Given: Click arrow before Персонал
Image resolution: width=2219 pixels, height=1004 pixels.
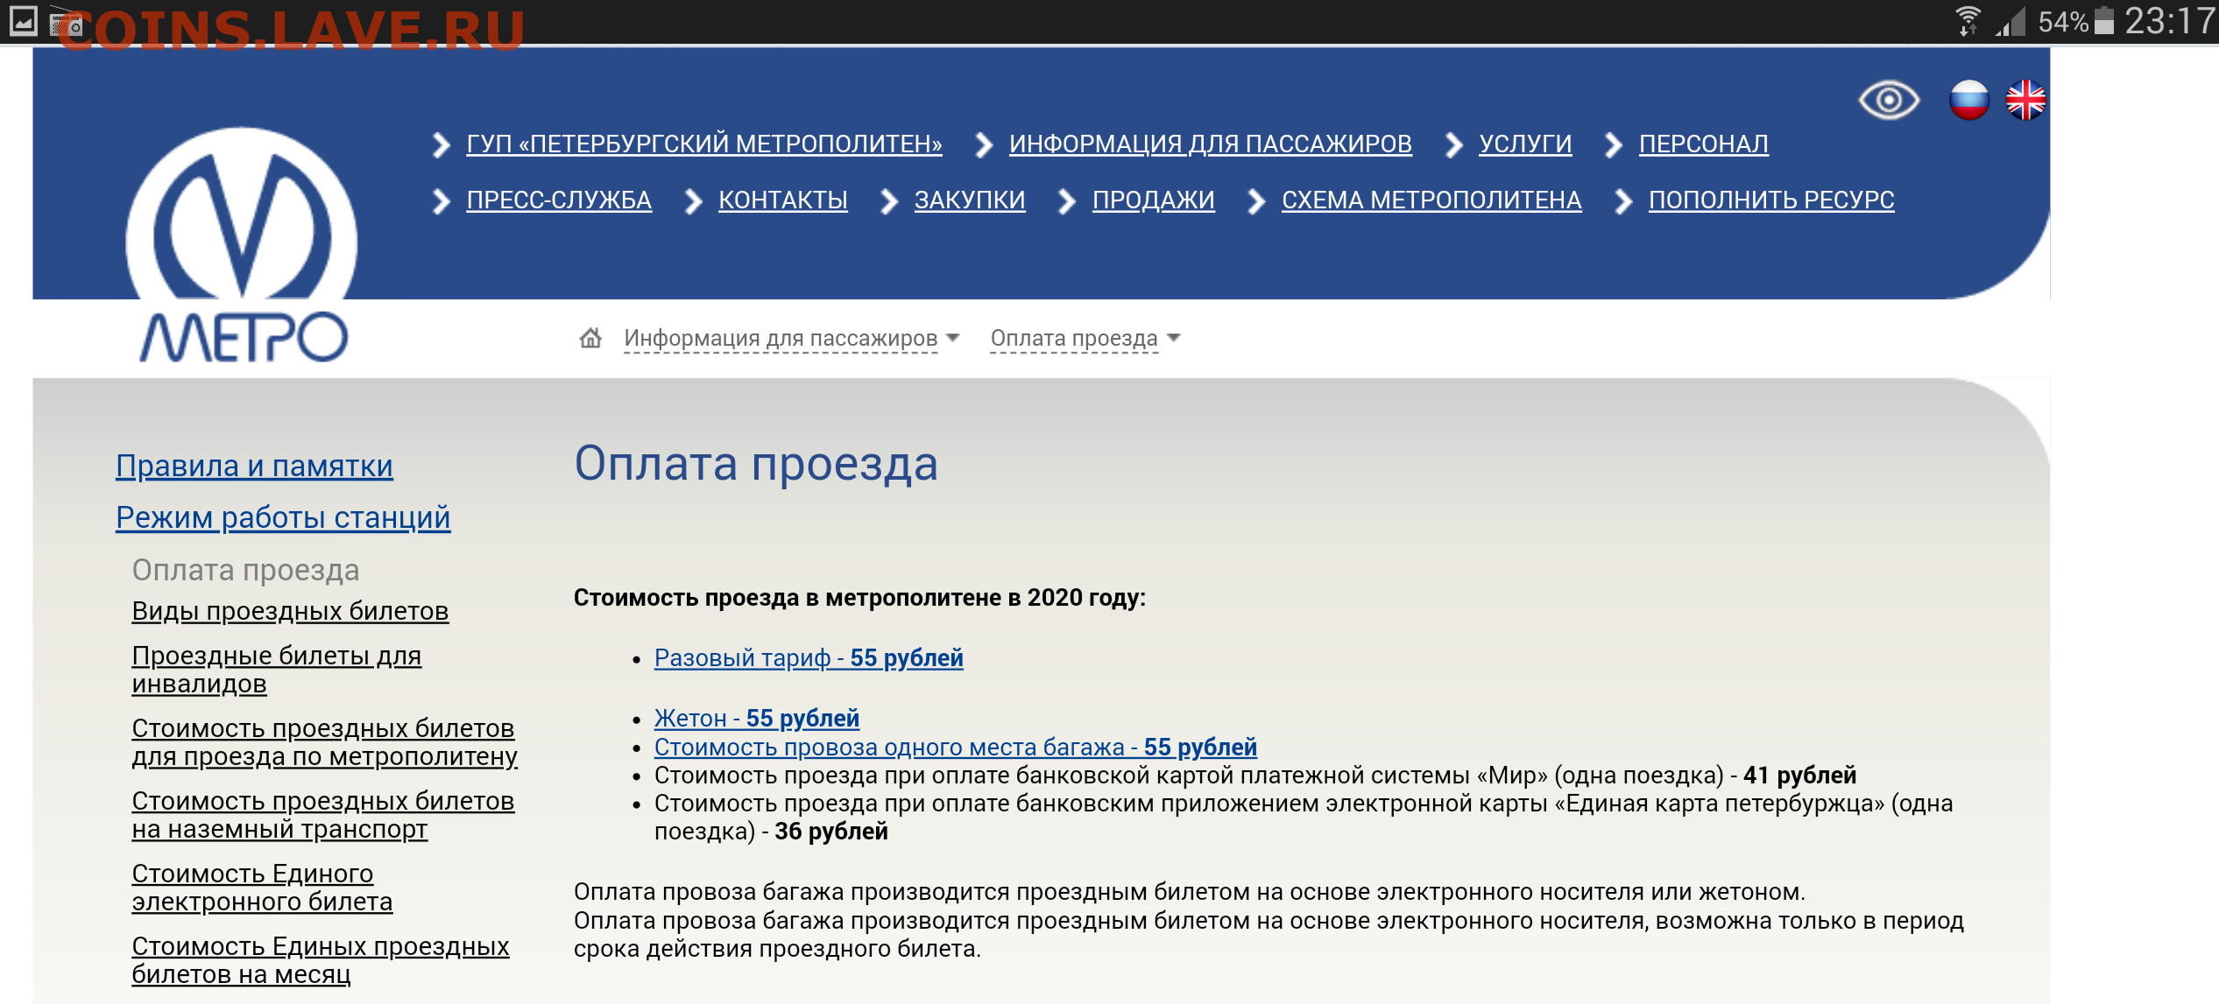Looking at the screenshot, I should 1613,145.
